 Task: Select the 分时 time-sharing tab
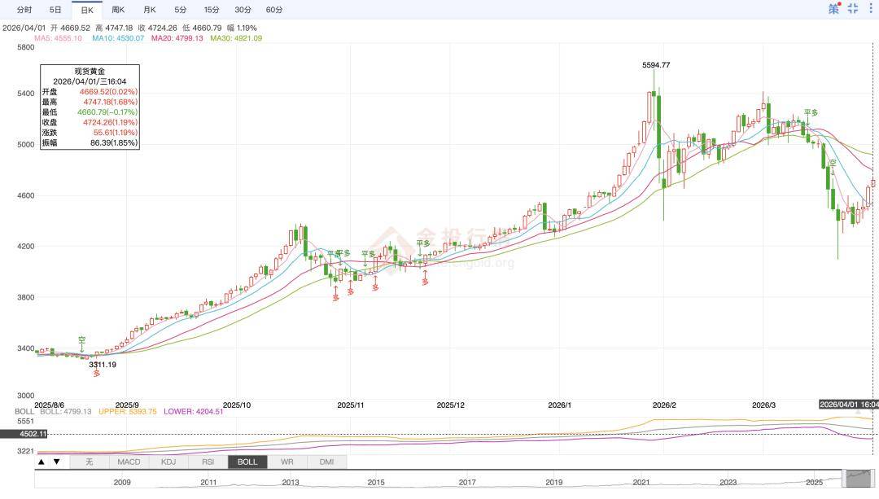[24, 10]
